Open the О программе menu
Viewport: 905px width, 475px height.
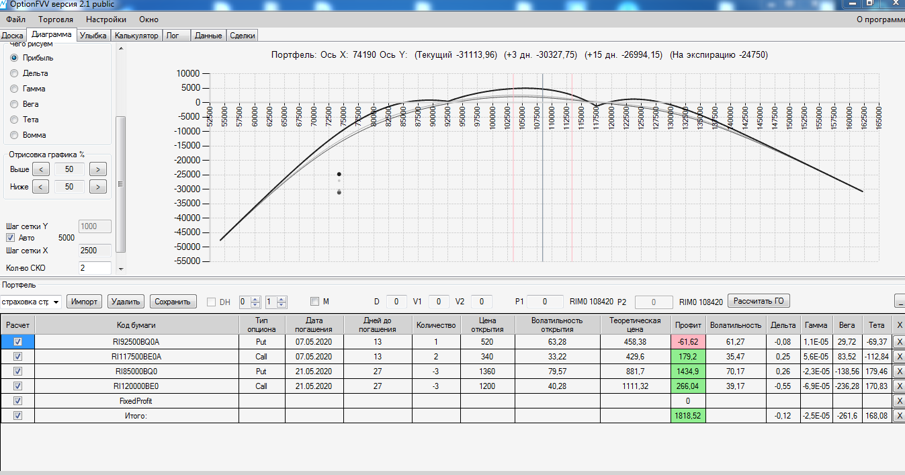tap(881, 19)
